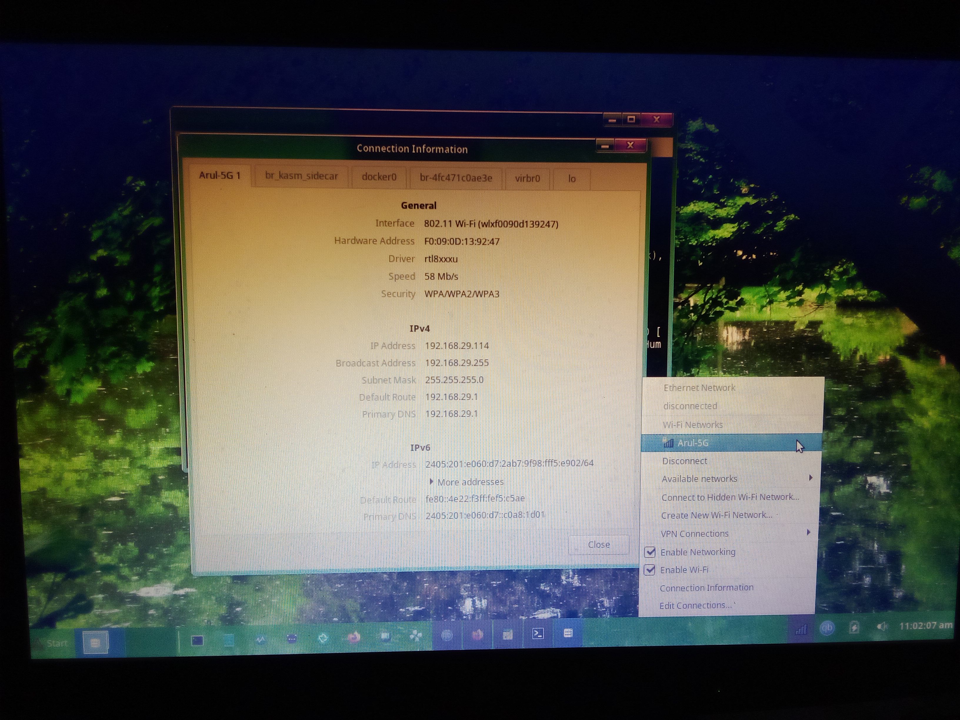Toggle the Enable Networking checkbox
Screen dimensions: 960x720
[x=650, y=552]
